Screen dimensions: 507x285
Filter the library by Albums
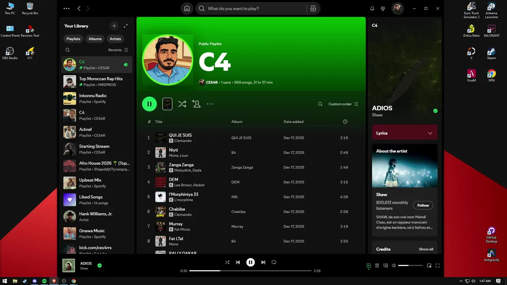coord(95,39)
